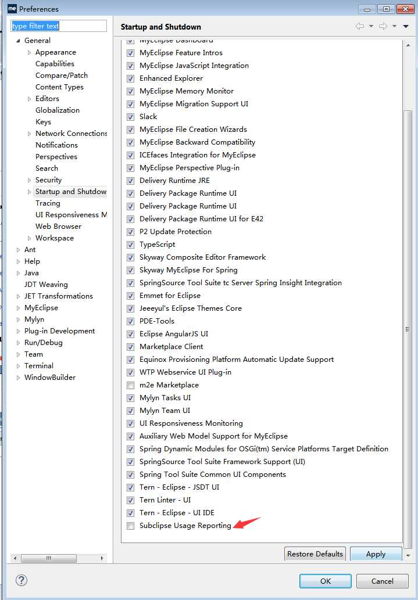Image resolution: width=418 pixels, height=600 pixels.
Task: Click the back navigation arrow icon
Action: [x=360, y=26]
